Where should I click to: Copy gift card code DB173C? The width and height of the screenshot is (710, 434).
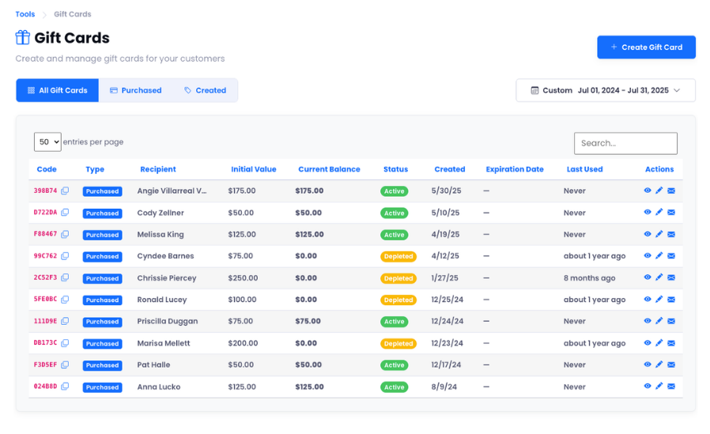[65, 343]
